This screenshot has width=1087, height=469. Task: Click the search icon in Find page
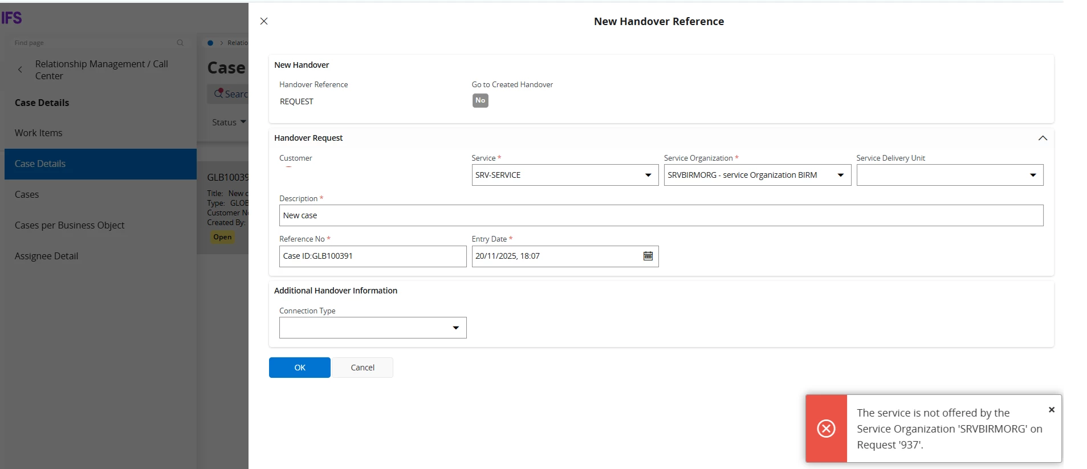(x=180, y=43)
